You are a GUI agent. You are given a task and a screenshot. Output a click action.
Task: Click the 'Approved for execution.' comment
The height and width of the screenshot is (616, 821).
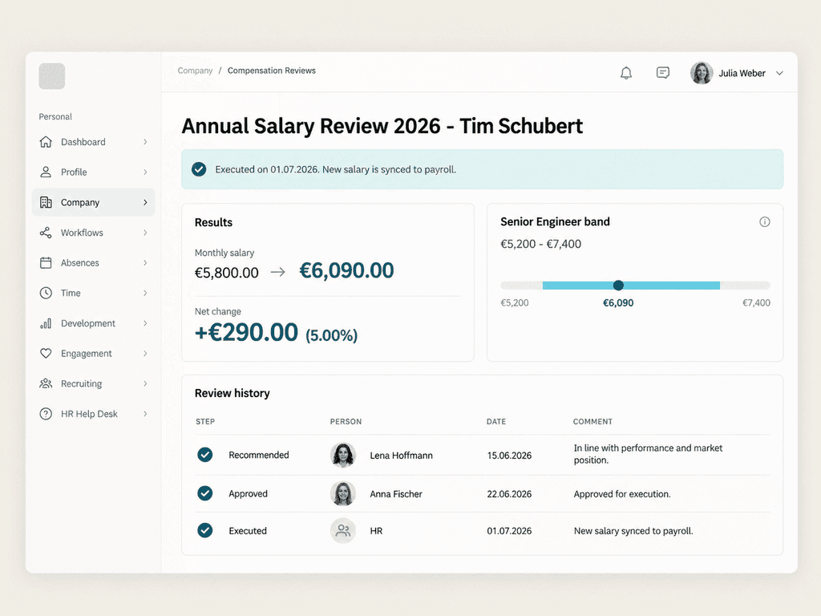pos(622,494)
